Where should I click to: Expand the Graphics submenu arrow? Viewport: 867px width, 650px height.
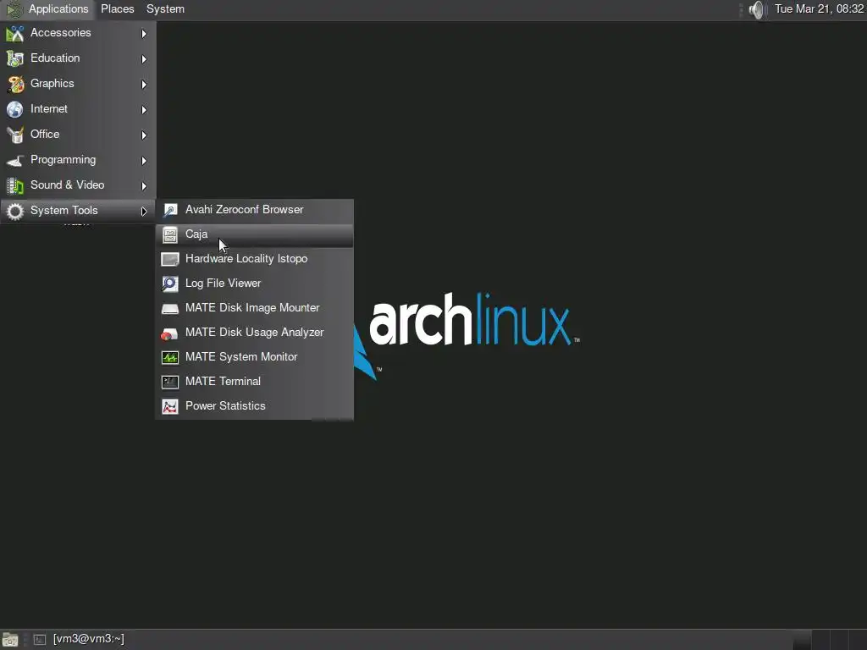point(144,85)
